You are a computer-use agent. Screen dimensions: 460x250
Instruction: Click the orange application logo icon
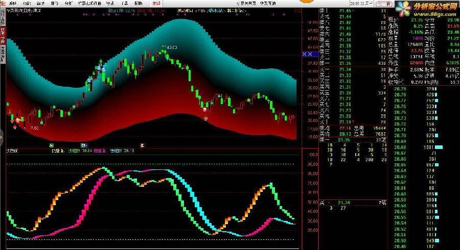3,3
